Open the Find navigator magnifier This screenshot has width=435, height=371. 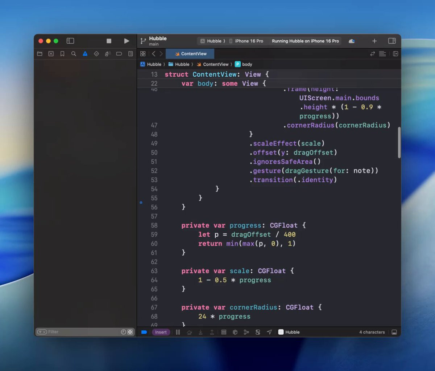[x=74, y=54]
